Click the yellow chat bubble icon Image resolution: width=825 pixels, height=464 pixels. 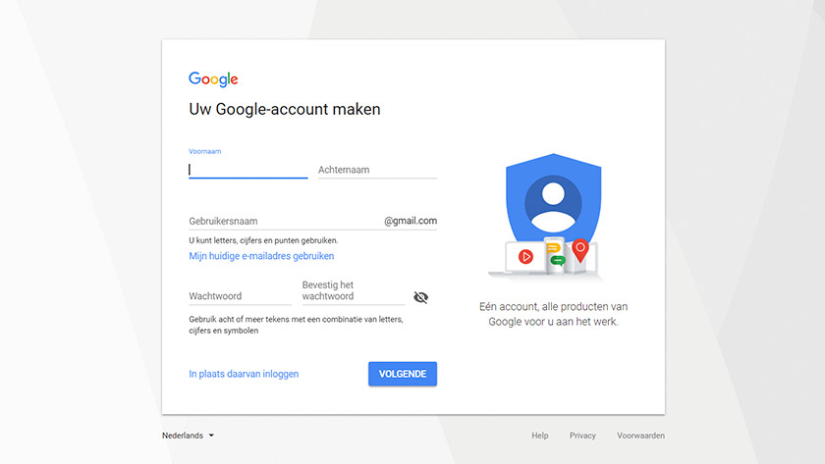tap(553, 247)
